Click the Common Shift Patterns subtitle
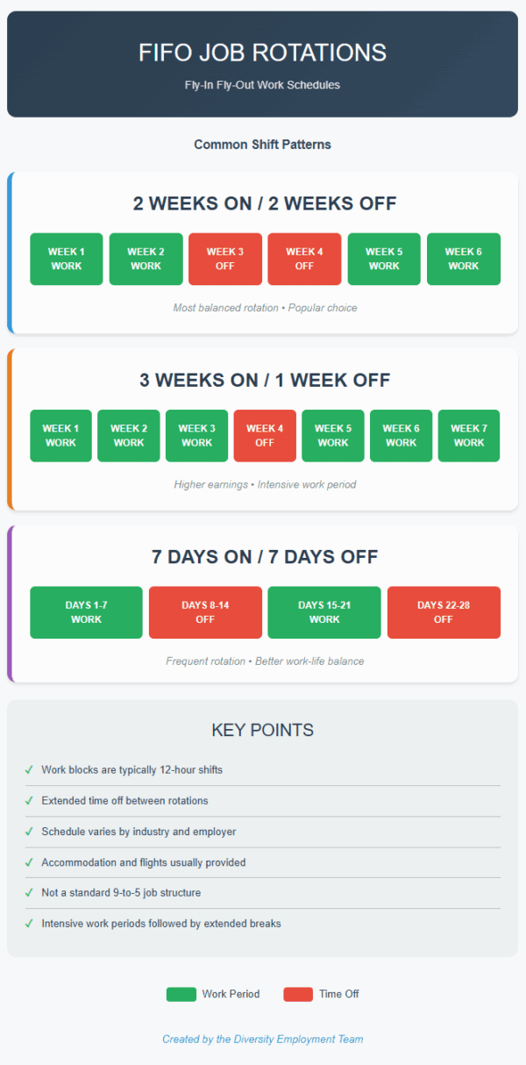The width and height of the screenshot is (526, 1065). (x=263, y=144)
